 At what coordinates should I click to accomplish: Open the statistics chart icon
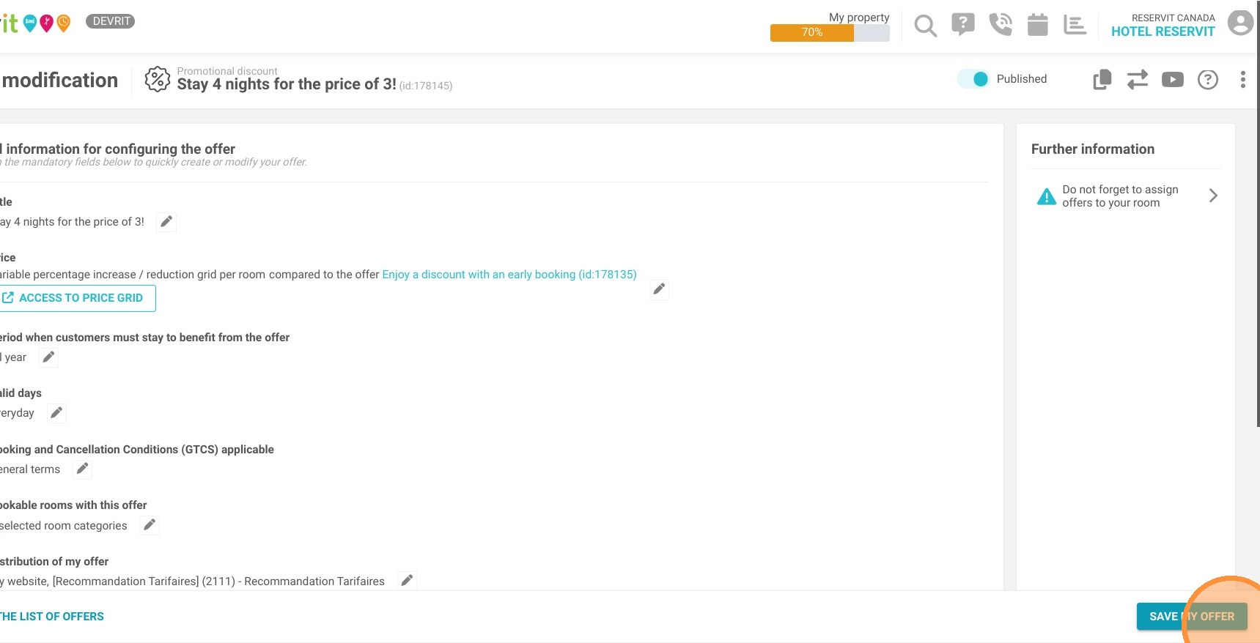pos(1075,24)
